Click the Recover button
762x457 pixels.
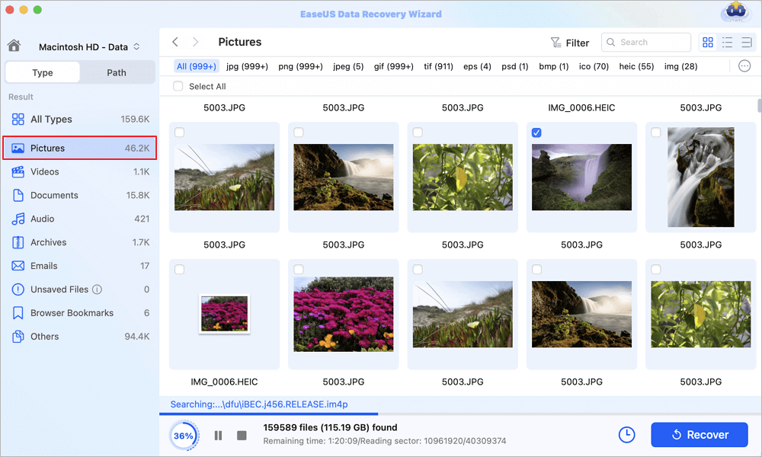pos(700,435)
